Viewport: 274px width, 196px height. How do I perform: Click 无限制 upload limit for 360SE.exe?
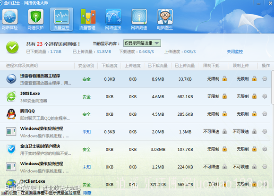(x=243, y=96)
